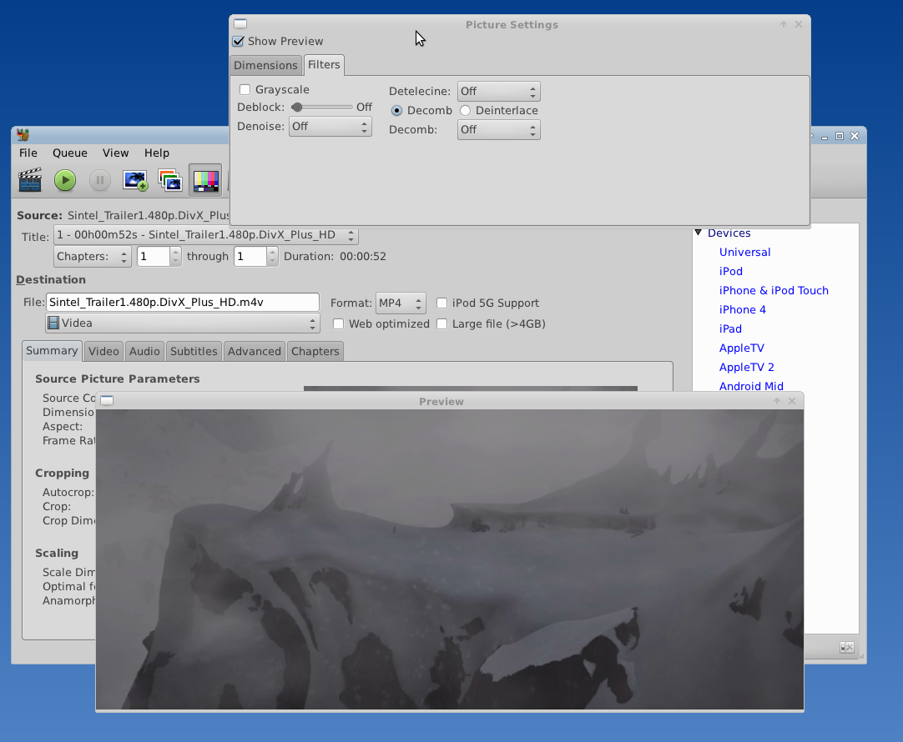This screenshot has height=742, width=903.
Task: Open the Help menu
Action: coord(157,153)
